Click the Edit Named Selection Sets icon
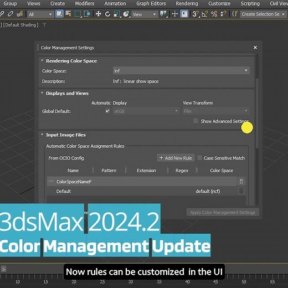The height and width of the screenshot is (288, 288). click(235, 14)
